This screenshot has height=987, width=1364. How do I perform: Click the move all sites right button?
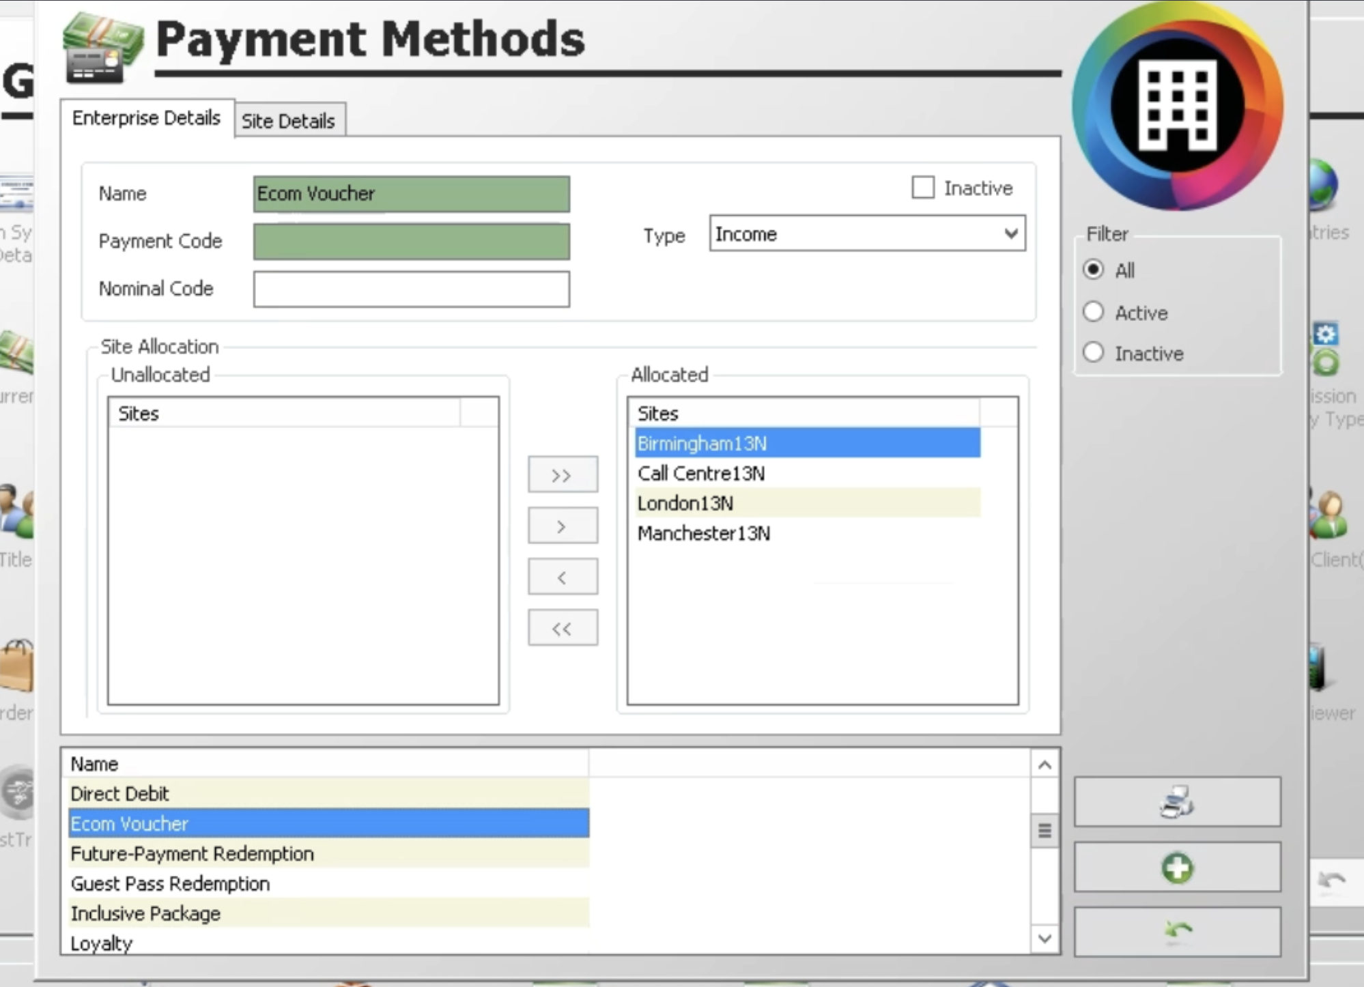[x=562, y=475]
